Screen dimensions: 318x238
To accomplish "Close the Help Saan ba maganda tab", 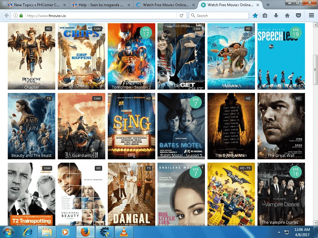I will [x=129, y=5].
